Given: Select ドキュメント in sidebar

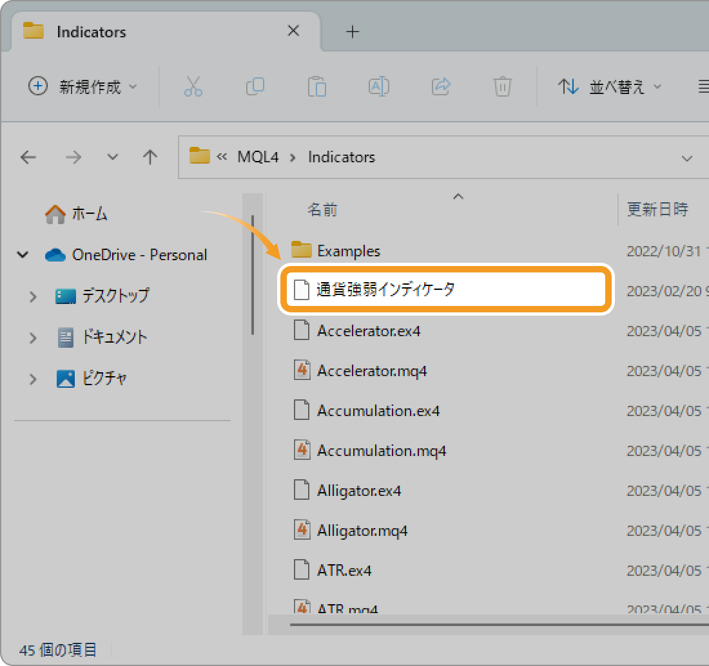Looking at the screenshot, I should click(x=102, y=337).
